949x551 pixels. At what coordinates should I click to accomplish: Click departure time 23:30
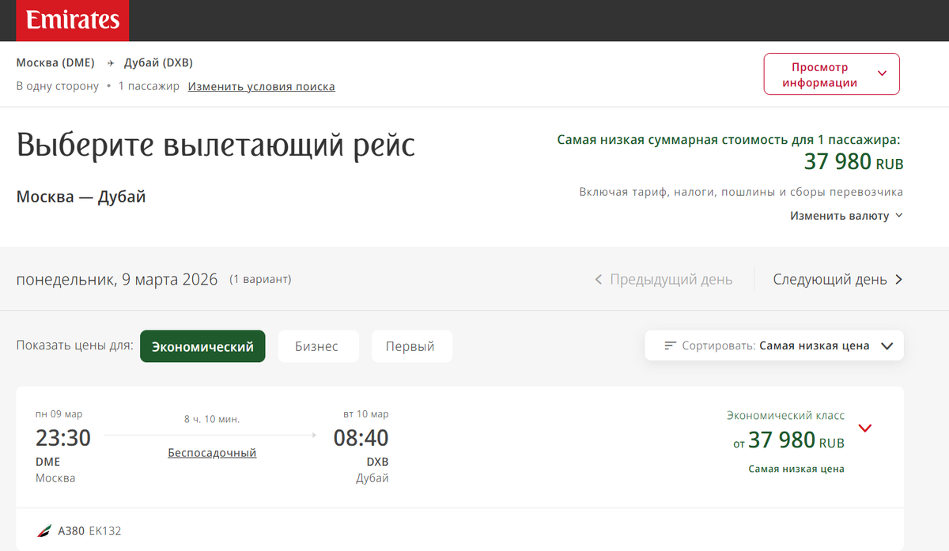coord(63,437)
